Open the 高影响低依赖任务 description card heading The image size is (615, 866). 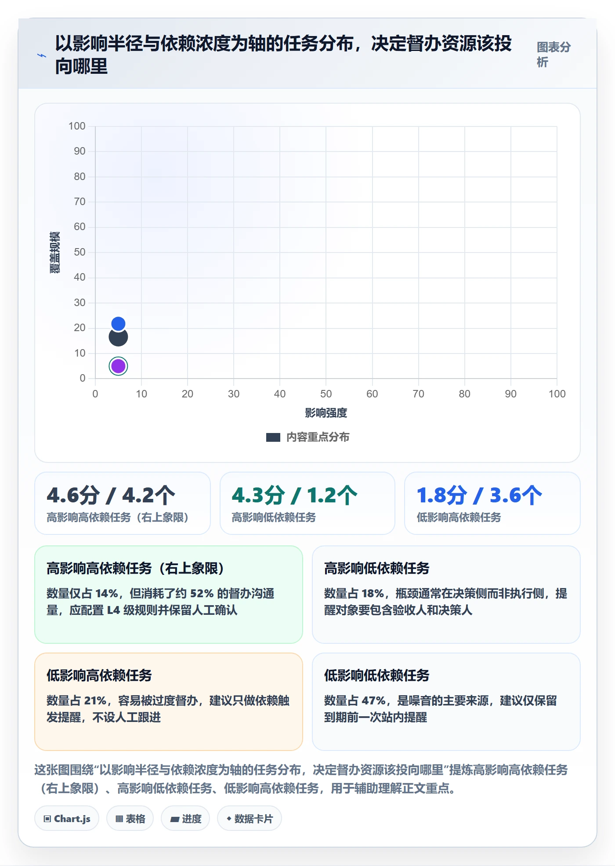tap(376, 568)
